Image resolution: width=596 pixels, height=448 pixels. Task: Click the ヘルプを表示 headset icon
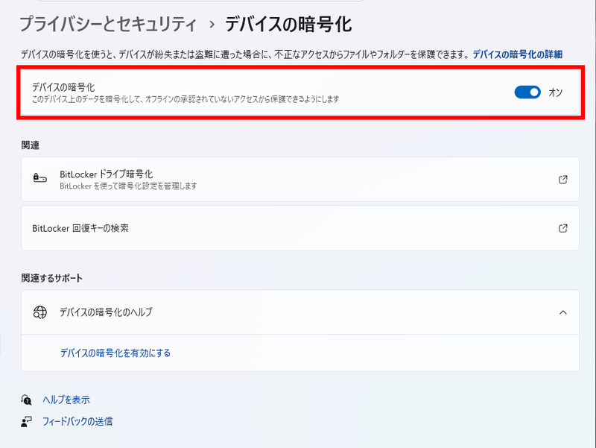point(26,400)
